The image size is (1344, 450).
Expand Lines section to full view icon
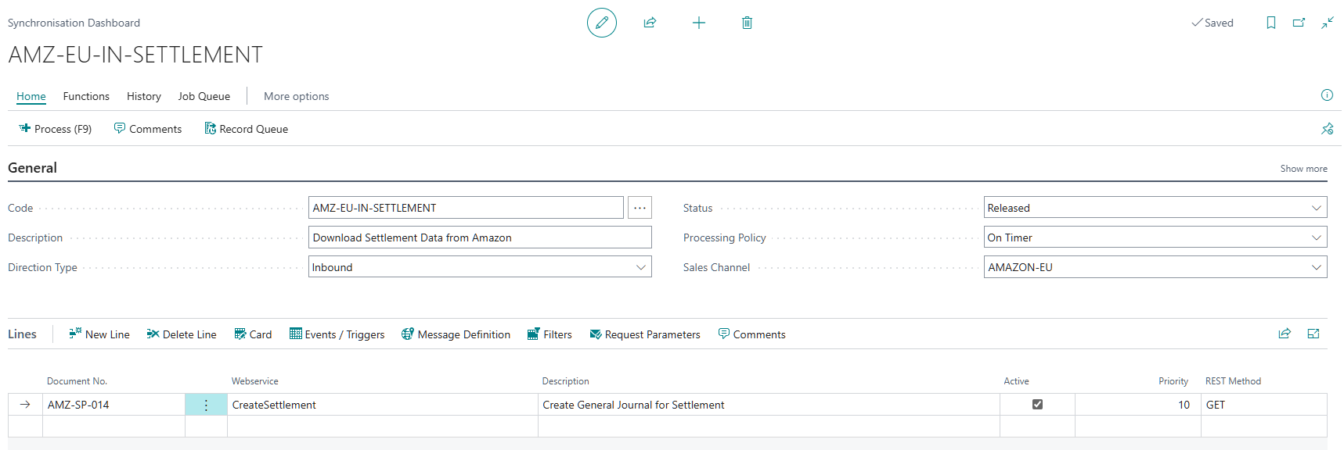click(x=1313, y=334)
